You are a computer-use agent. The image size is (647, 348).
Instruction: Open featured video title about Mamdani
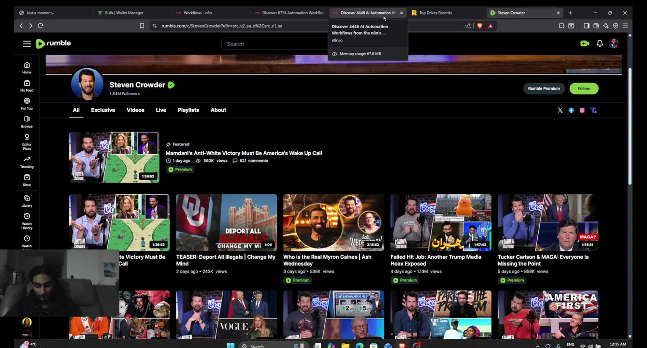(x=244, y=153)
